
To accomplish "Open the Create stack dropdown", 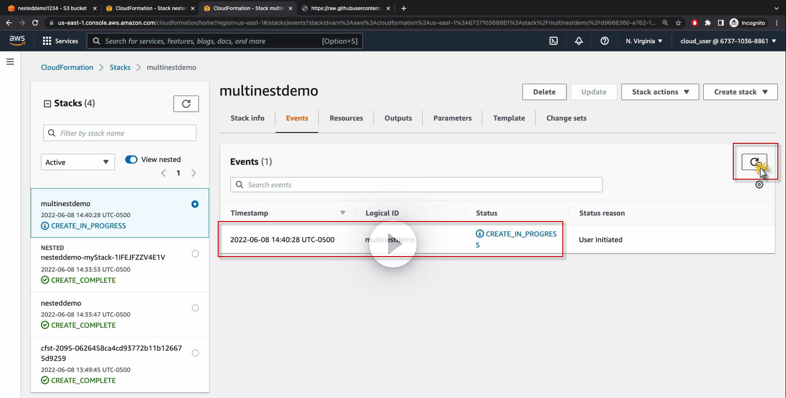I will pos(741,92).
